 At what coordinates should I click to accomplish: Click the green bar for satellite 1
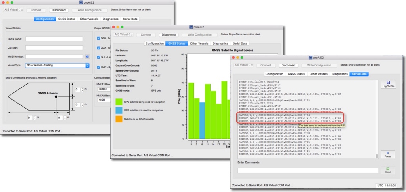(x=192, y=111)
